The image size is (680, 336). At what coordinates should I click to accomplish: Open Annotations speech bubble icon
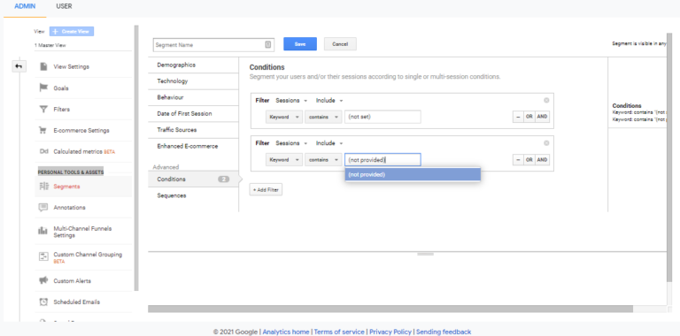pos(43,208)
